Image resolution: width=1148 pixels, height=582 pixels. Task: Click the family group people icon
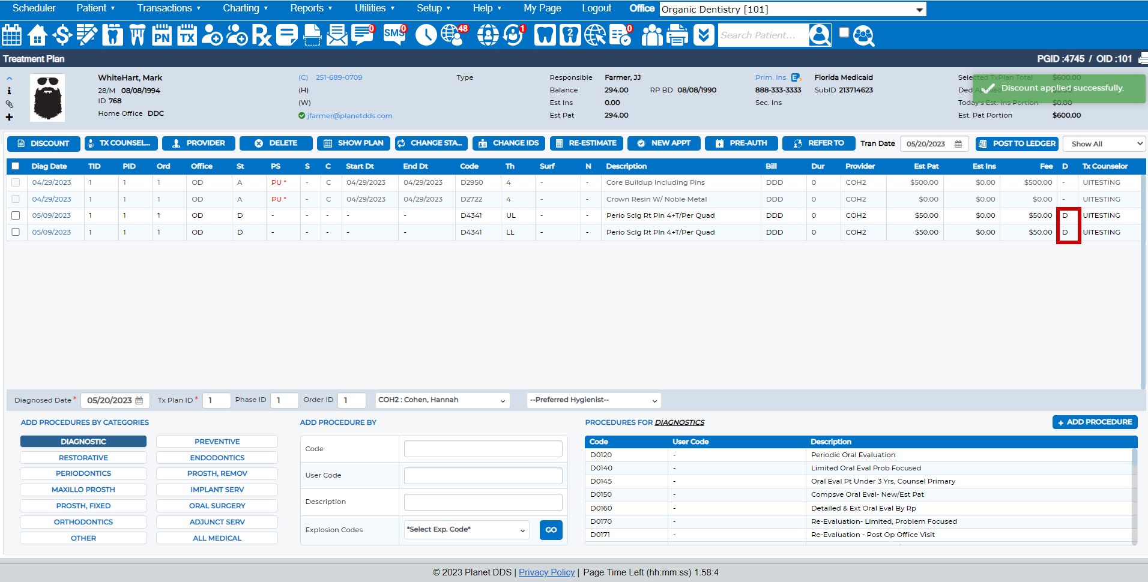[x=652, y=35]
